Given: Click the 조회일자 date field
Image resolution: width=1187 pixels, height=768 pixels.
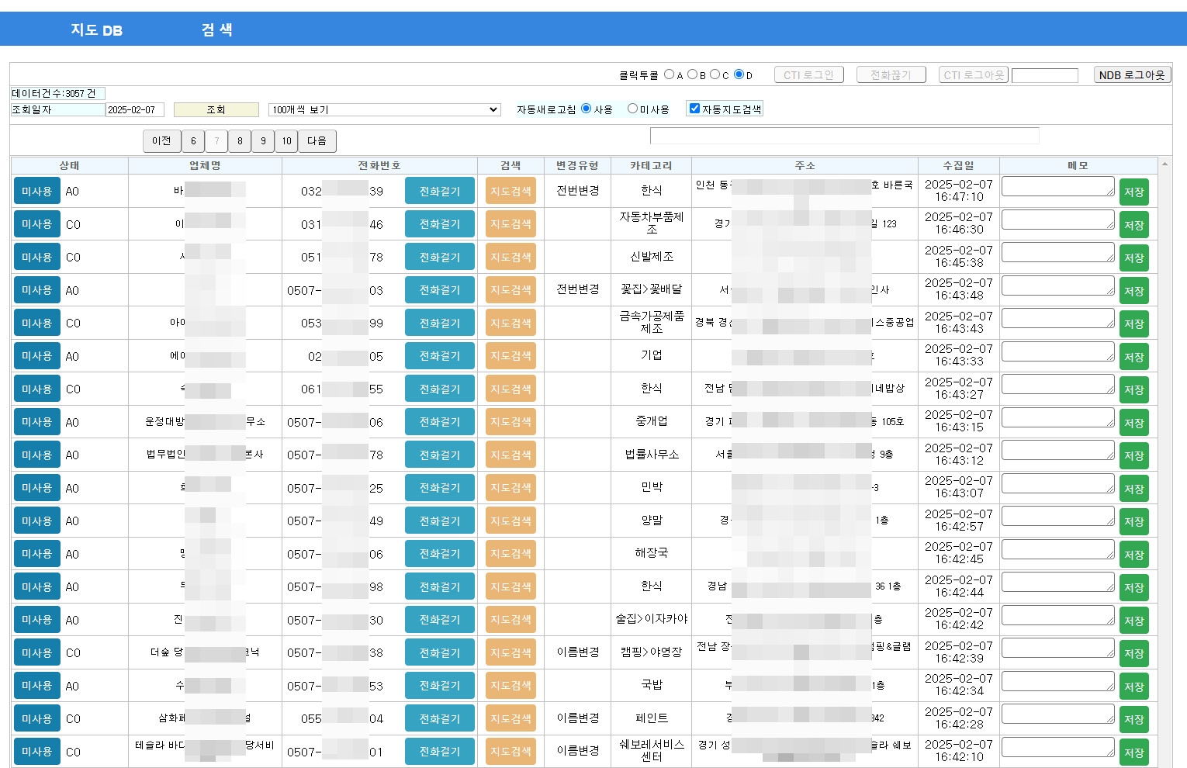Looking at the screenshot, I should point(134,109).
